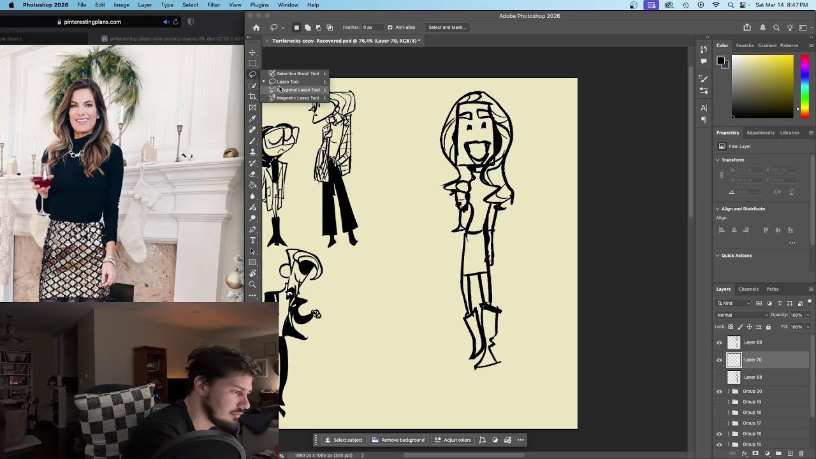Select the Path Selection tool

(252, 251)
